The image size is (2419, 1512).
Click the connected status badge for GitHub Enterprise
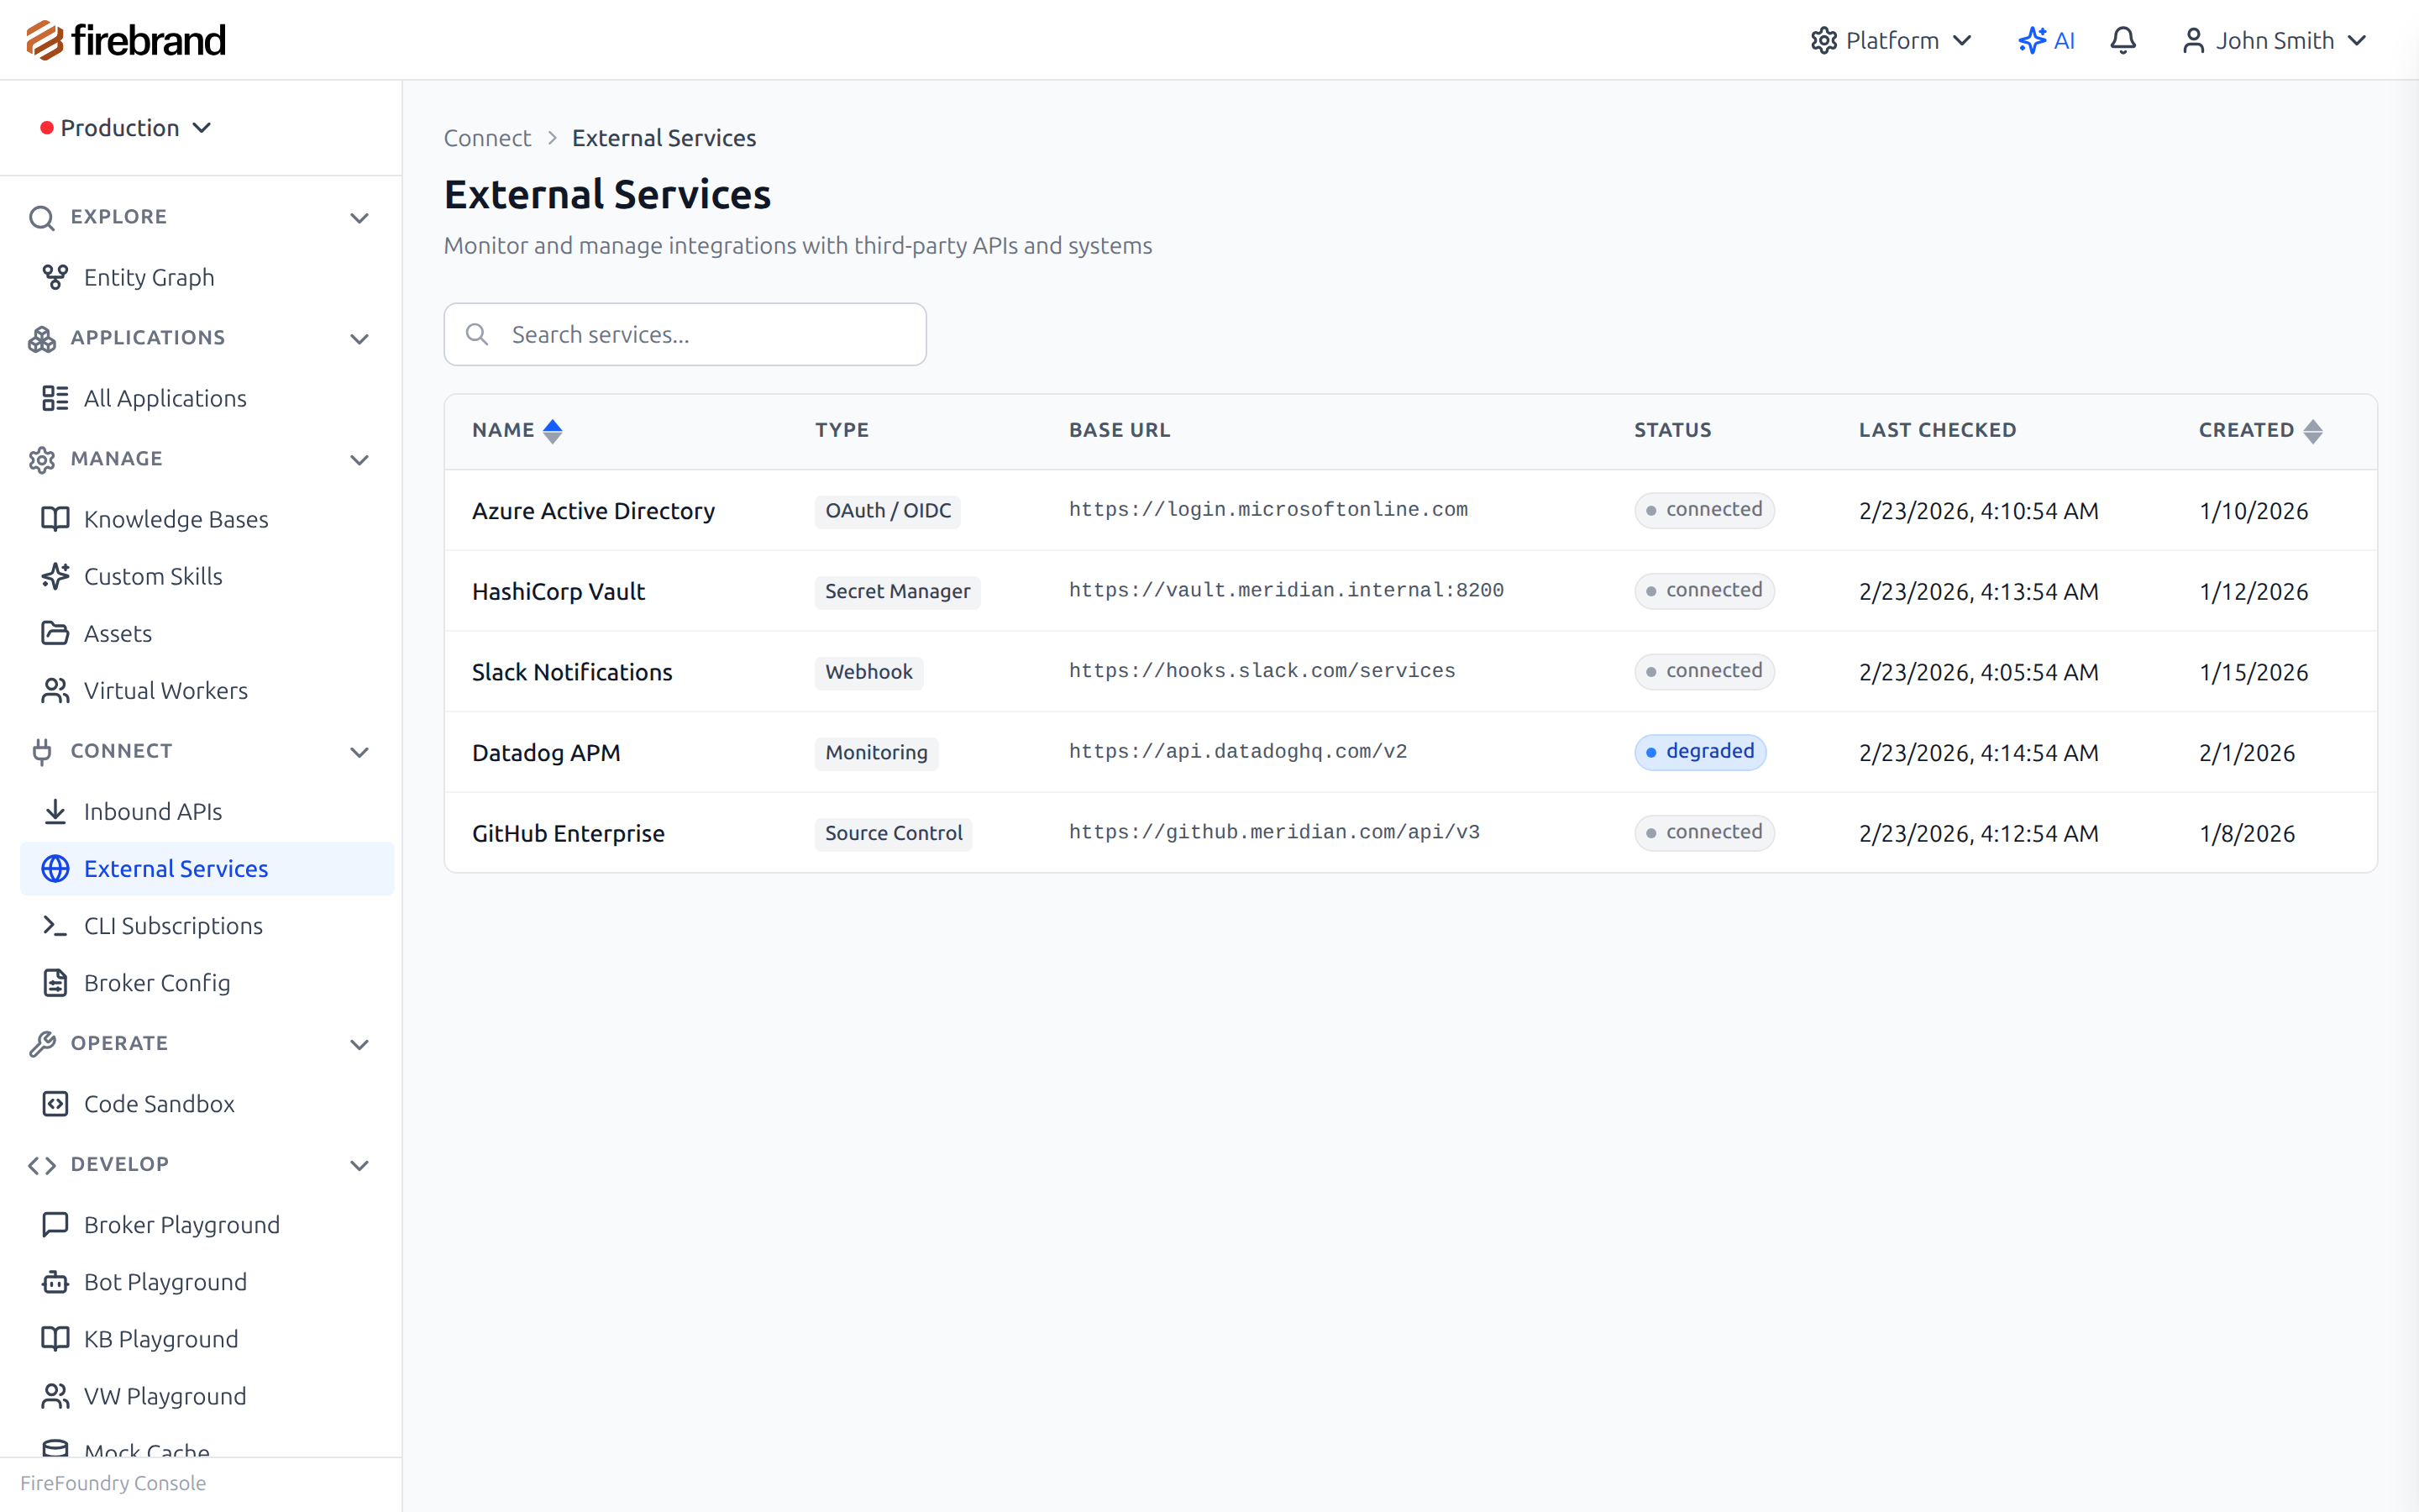point(1704,832)
